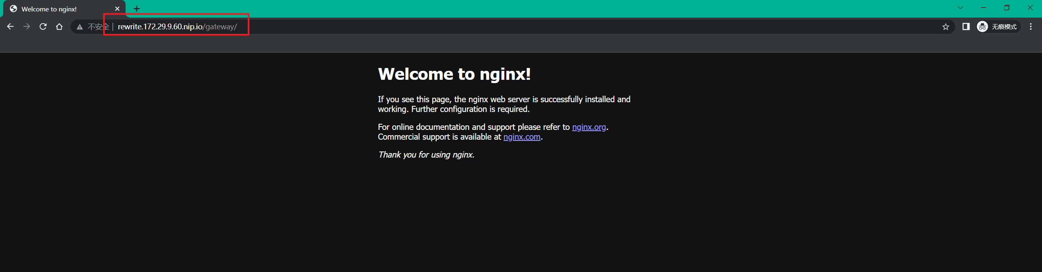Reload the nginx welcome page
Viewport: 1042px width, 272px height.
(43, 26)
